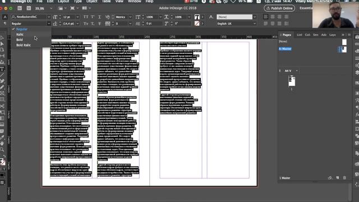This screenshot has height=202, width=359.
Task: Toggle All Caps formatting
Action: click(x=86, y=17)
